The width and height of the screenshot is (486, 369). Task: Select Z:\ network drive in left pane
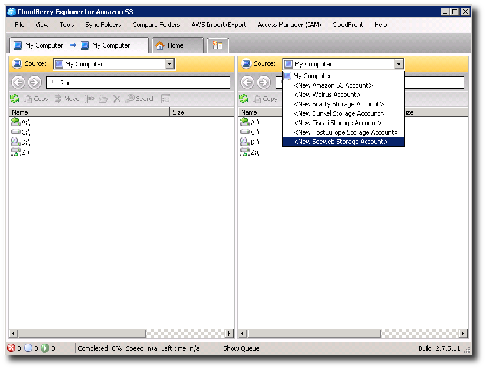click(21, 152)
